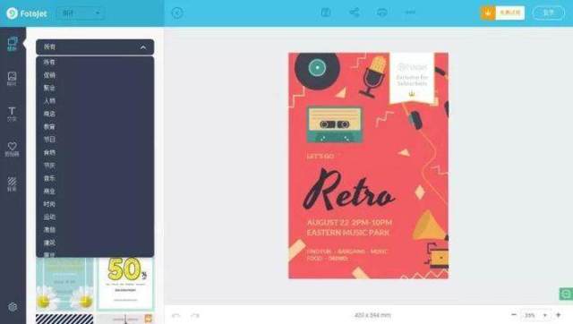
Task: Open the Clipart heart icon panel
Action: pyautogui.click(x=12, y=149)
